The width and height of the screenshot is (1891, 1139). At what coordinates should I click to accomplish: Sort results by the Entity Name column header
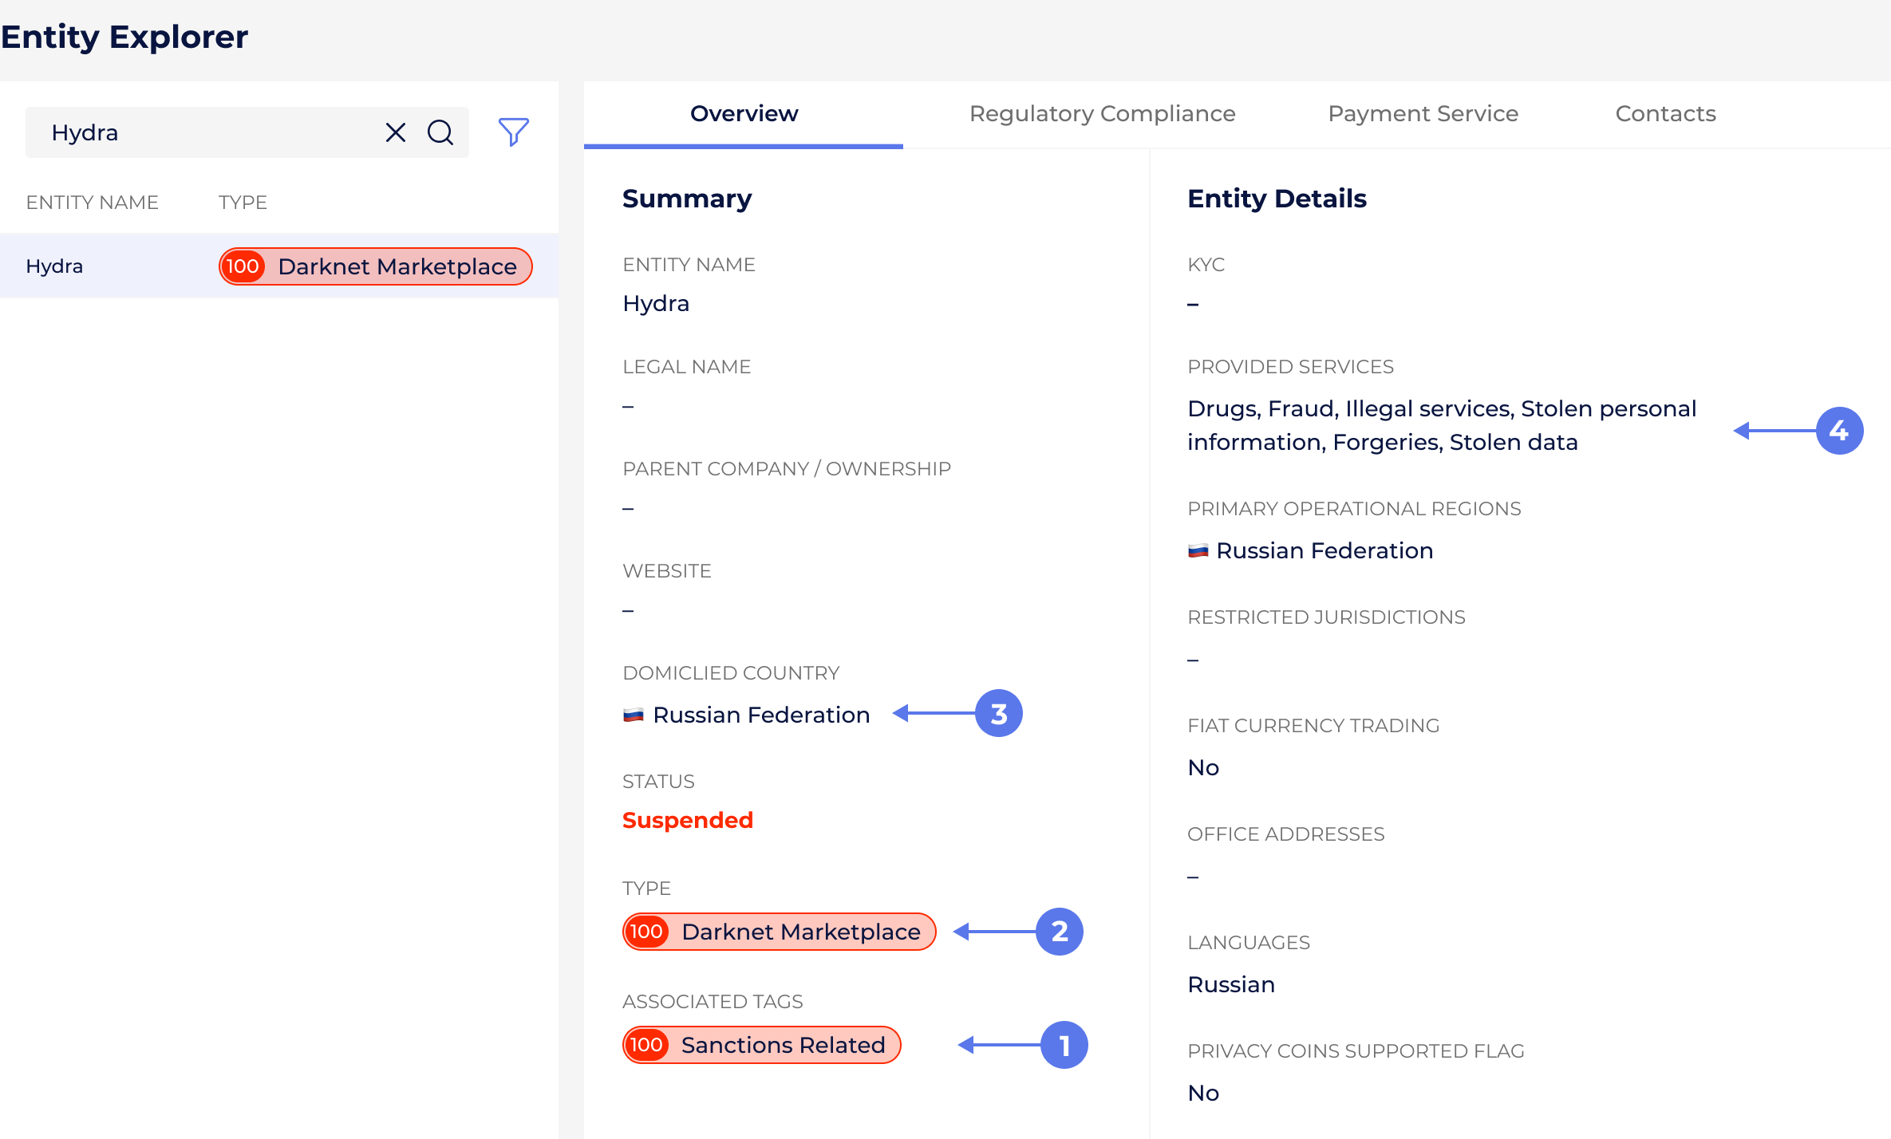[92, 202]
